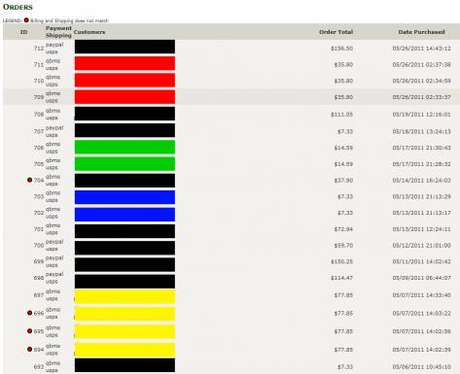Click the ID column header
Screen dimensions: 460x374
tap(23, 32)
